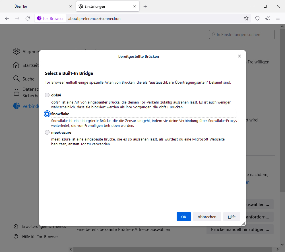
Task: Close the Bereitgestellte Brücken dialog
Action: (x=239, y=56)
